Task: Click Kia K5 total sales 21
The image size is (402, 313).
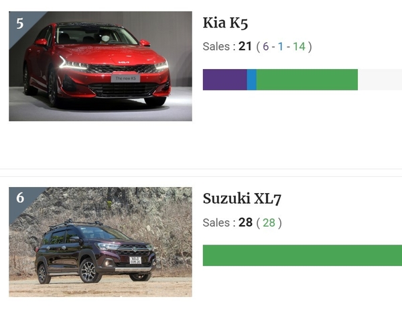Action: (245, 47)
